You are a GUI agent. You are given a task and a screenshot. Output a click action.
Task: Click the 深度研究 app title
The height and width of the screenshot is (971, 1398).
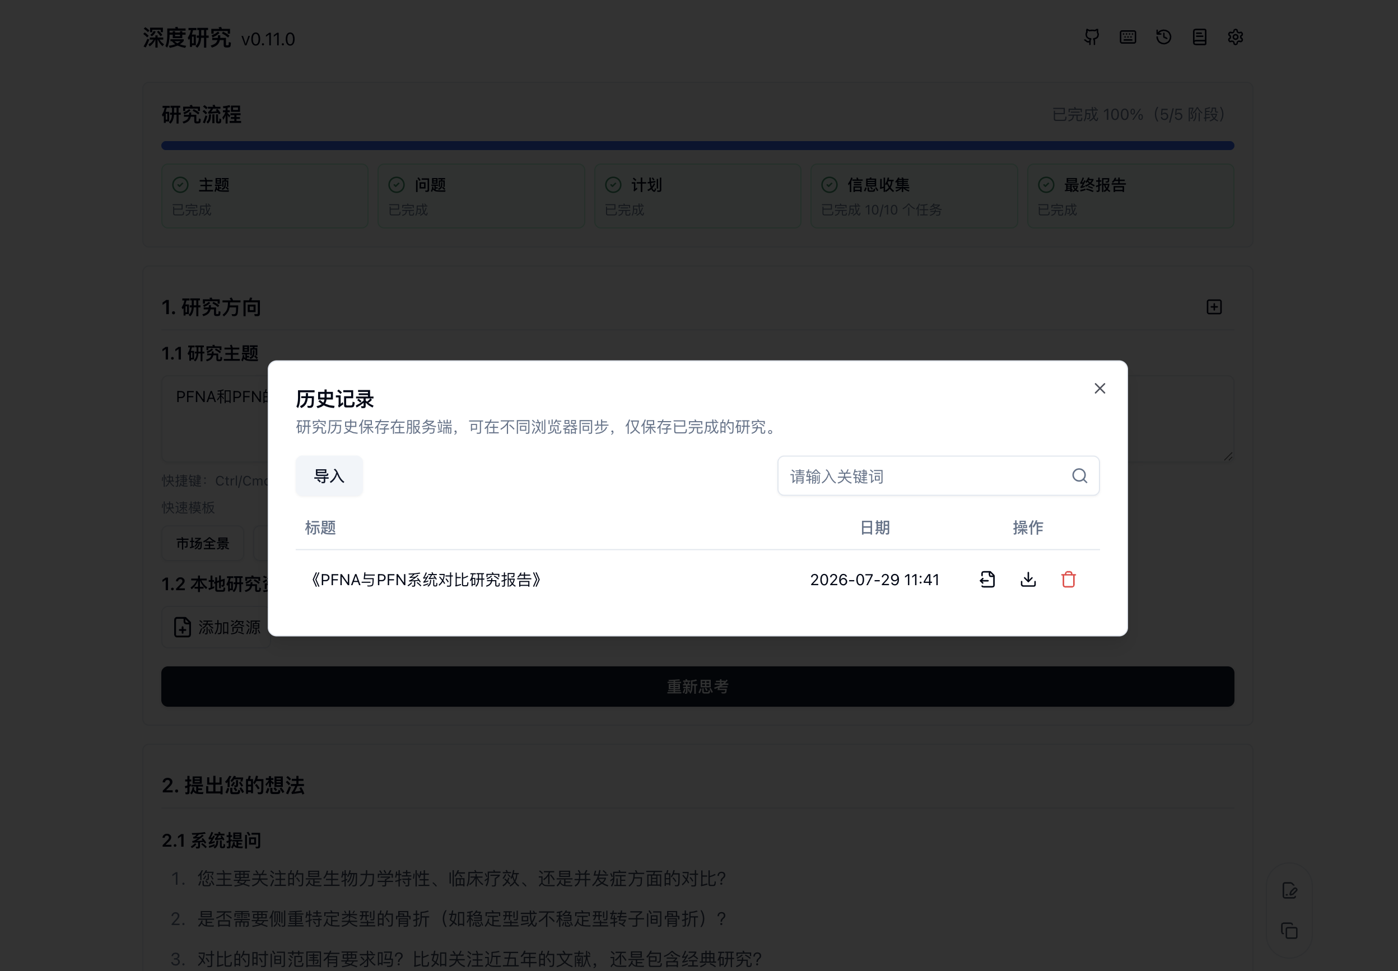click(x=187, y=38)
